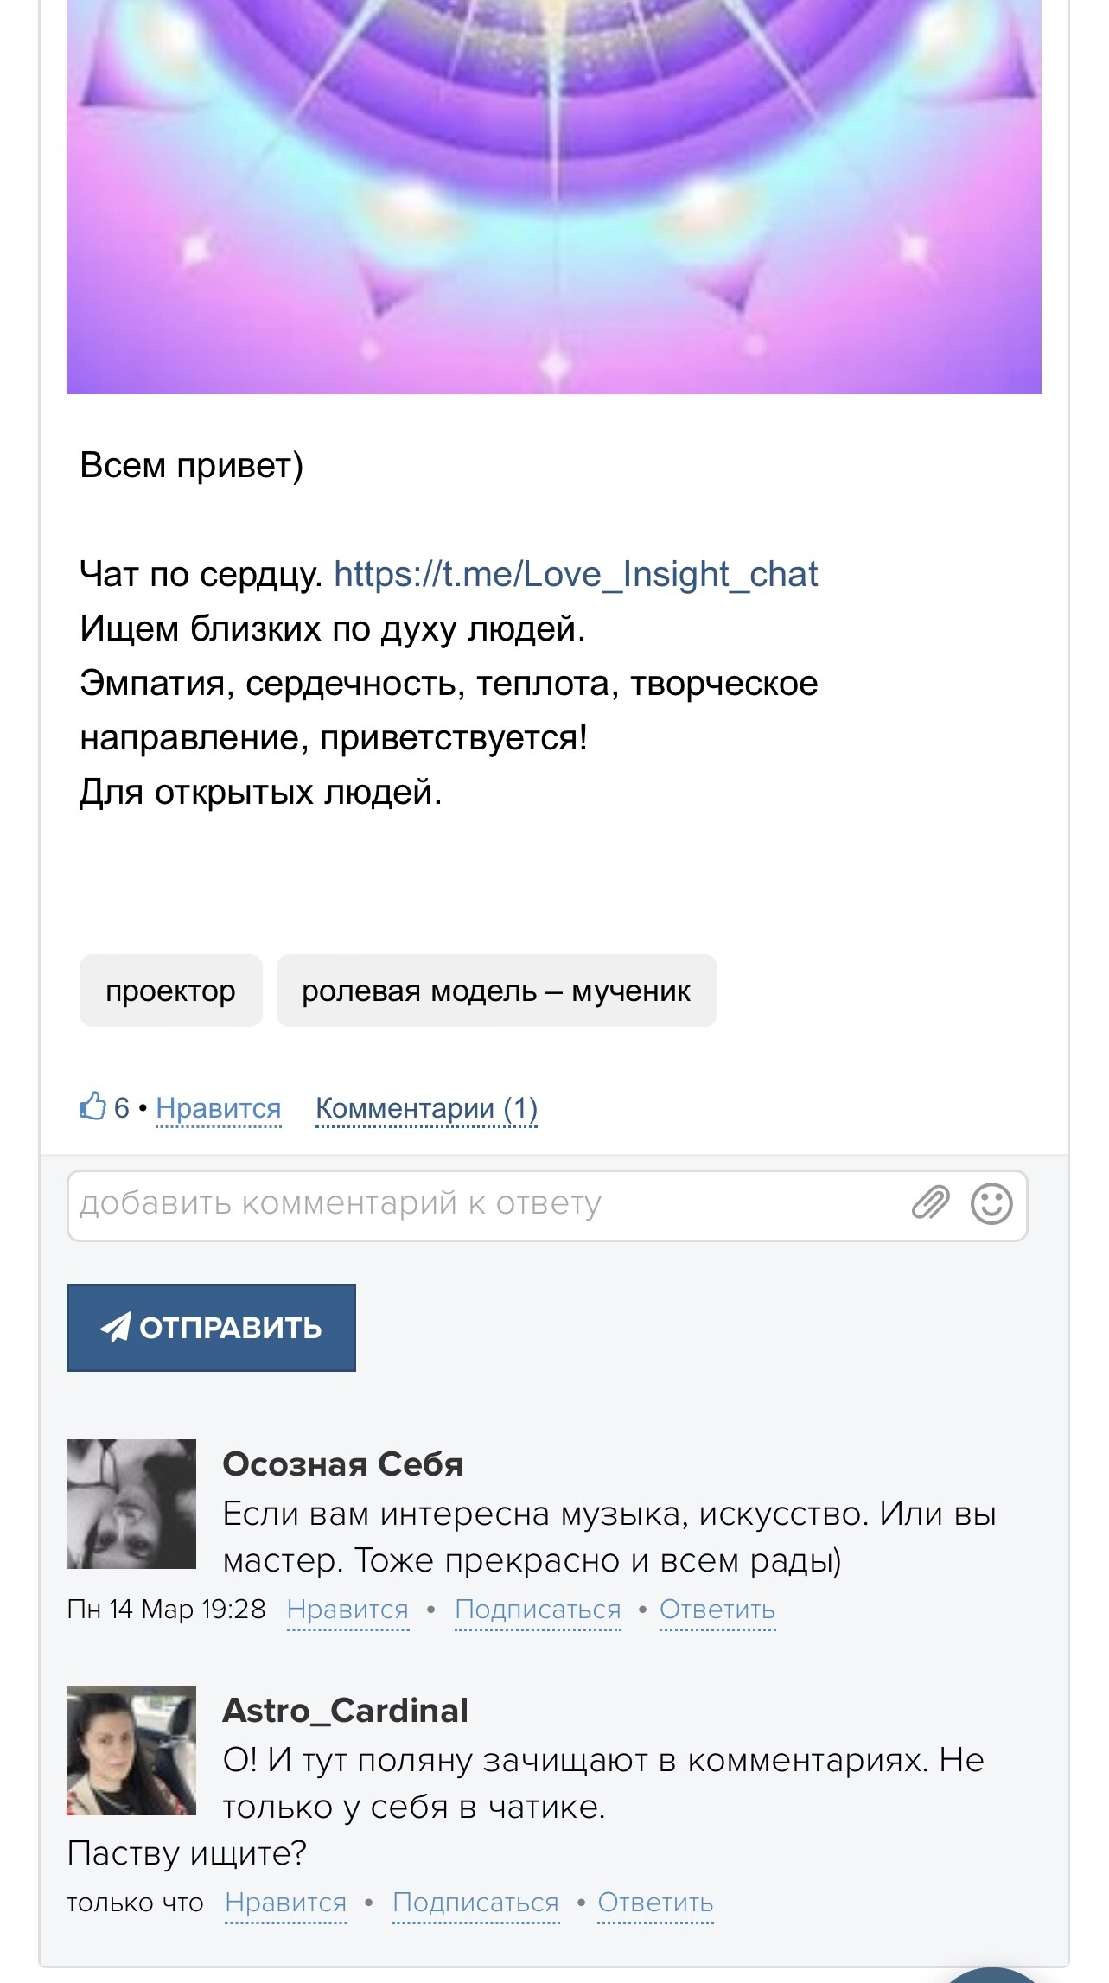
Task: Click the Astro_Cardinal username
Action: (346, 1710)
